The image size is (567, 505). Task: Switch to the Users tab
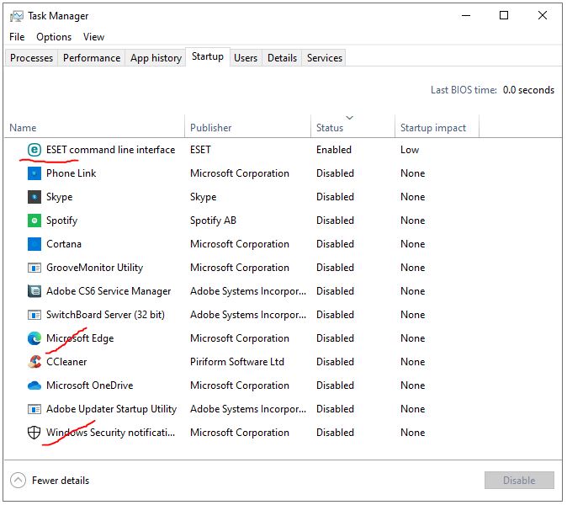246,58
